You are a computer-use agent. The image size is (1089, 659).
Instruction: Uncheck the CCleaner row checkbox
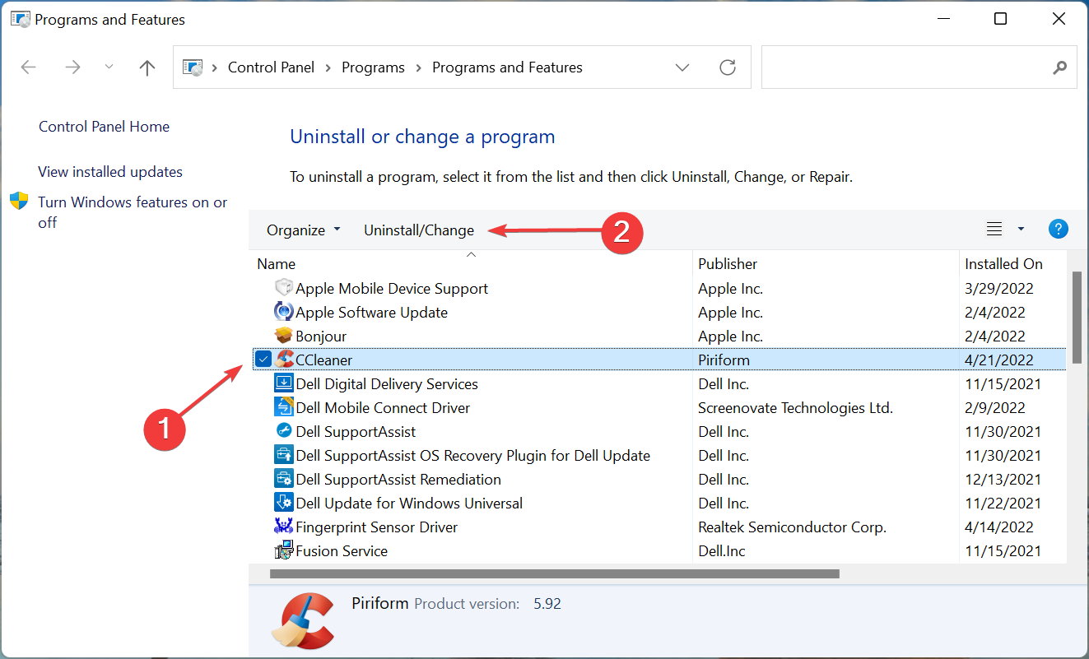point(263,360)
